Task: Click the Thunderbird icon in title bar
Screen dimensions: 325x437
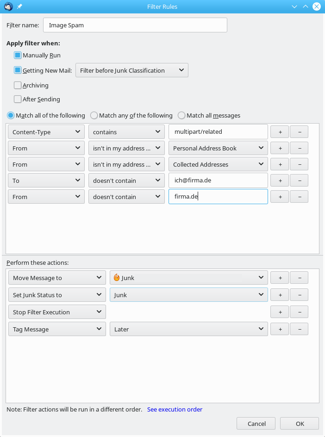Action: (8, 6)
